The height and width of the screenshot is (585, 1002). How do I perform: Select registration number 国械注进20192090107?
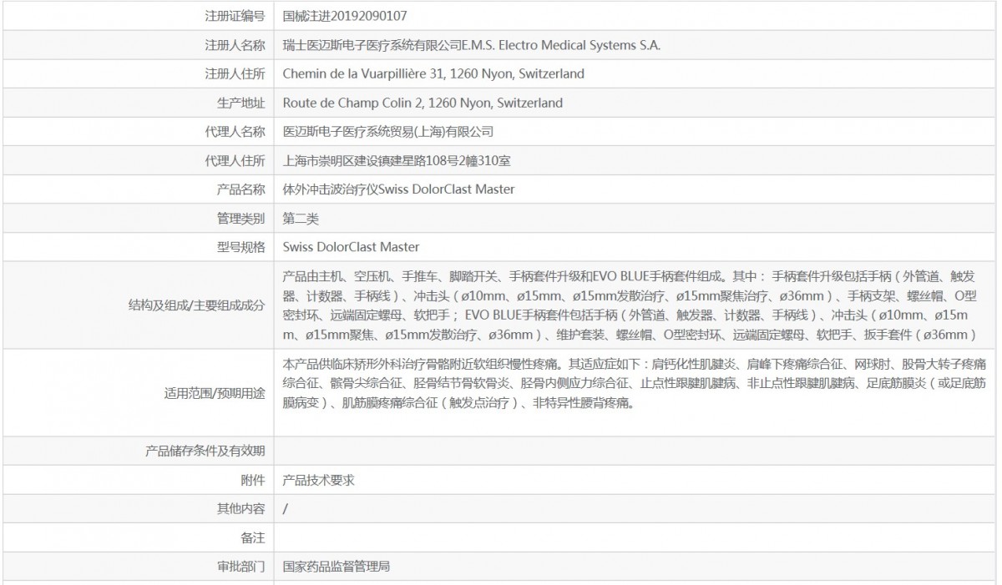point(346,16)
